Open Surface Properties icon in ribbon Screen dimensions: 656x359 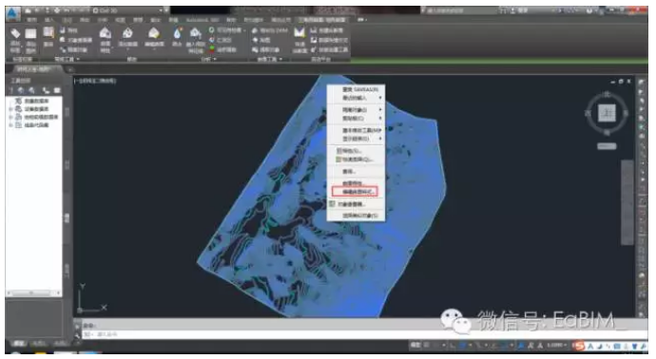click(x=105, y=39)
